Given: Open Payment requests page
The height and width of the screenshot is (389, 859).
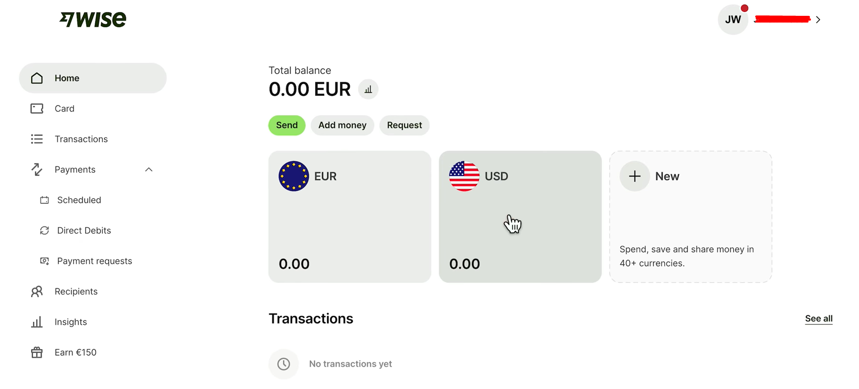Looking at the screenshot, I should click(94, 261).
